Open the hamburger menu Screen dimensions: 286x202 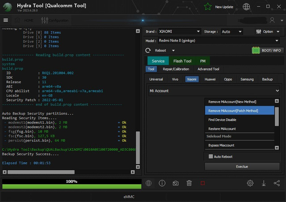(x=6, y=20)
